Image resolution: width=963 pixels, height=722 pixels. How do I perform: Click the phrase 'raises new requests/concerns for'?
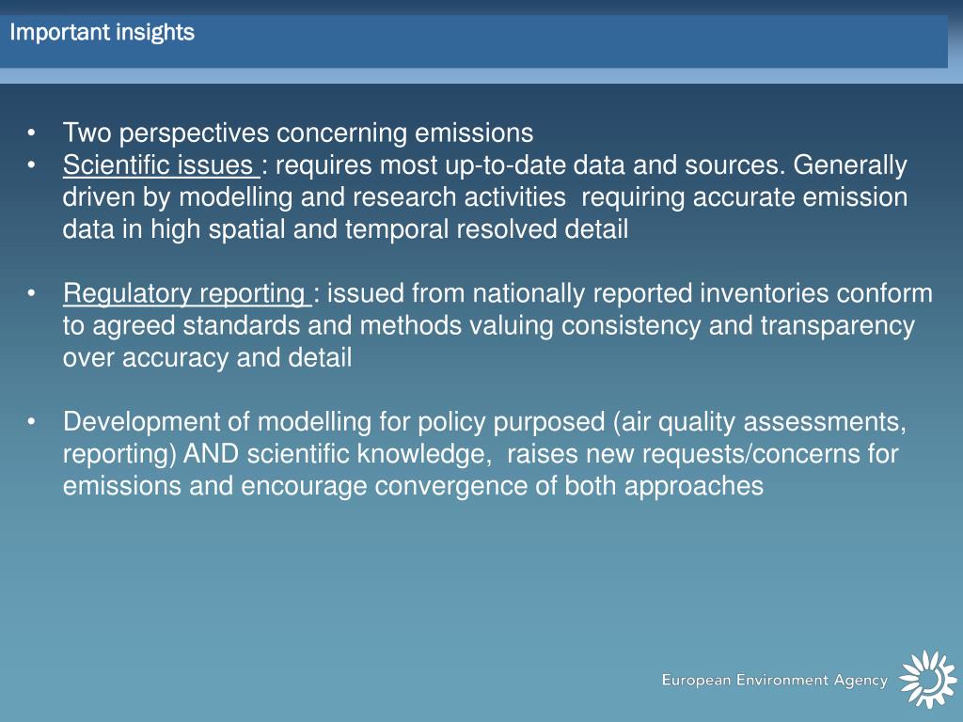pos(703,454)
